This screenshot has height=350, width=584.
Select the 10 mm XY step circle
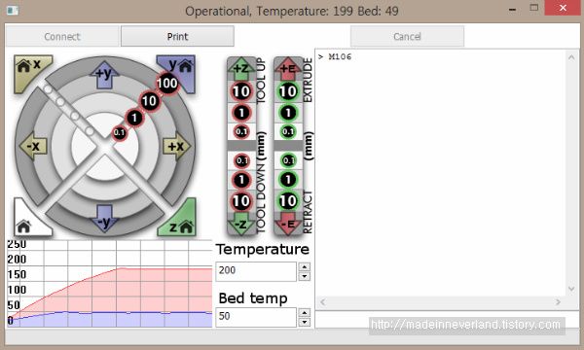click(x=150, y=101)
